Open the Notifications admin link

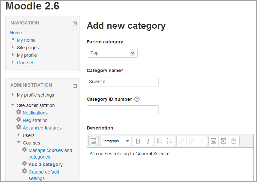pos(35,113)
